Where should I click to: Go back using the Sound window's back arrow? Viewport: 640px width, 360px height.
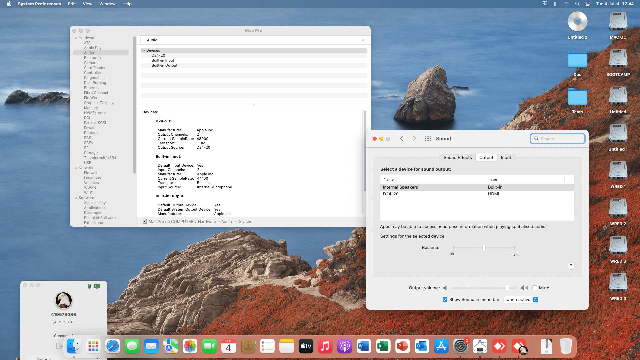tap(402, 139)
